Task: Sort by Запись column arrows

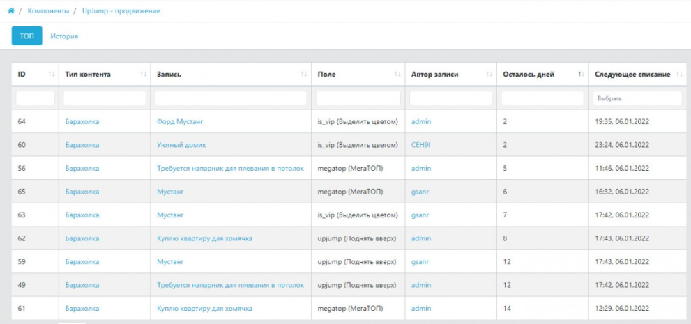Action: [x=303, y=75]
